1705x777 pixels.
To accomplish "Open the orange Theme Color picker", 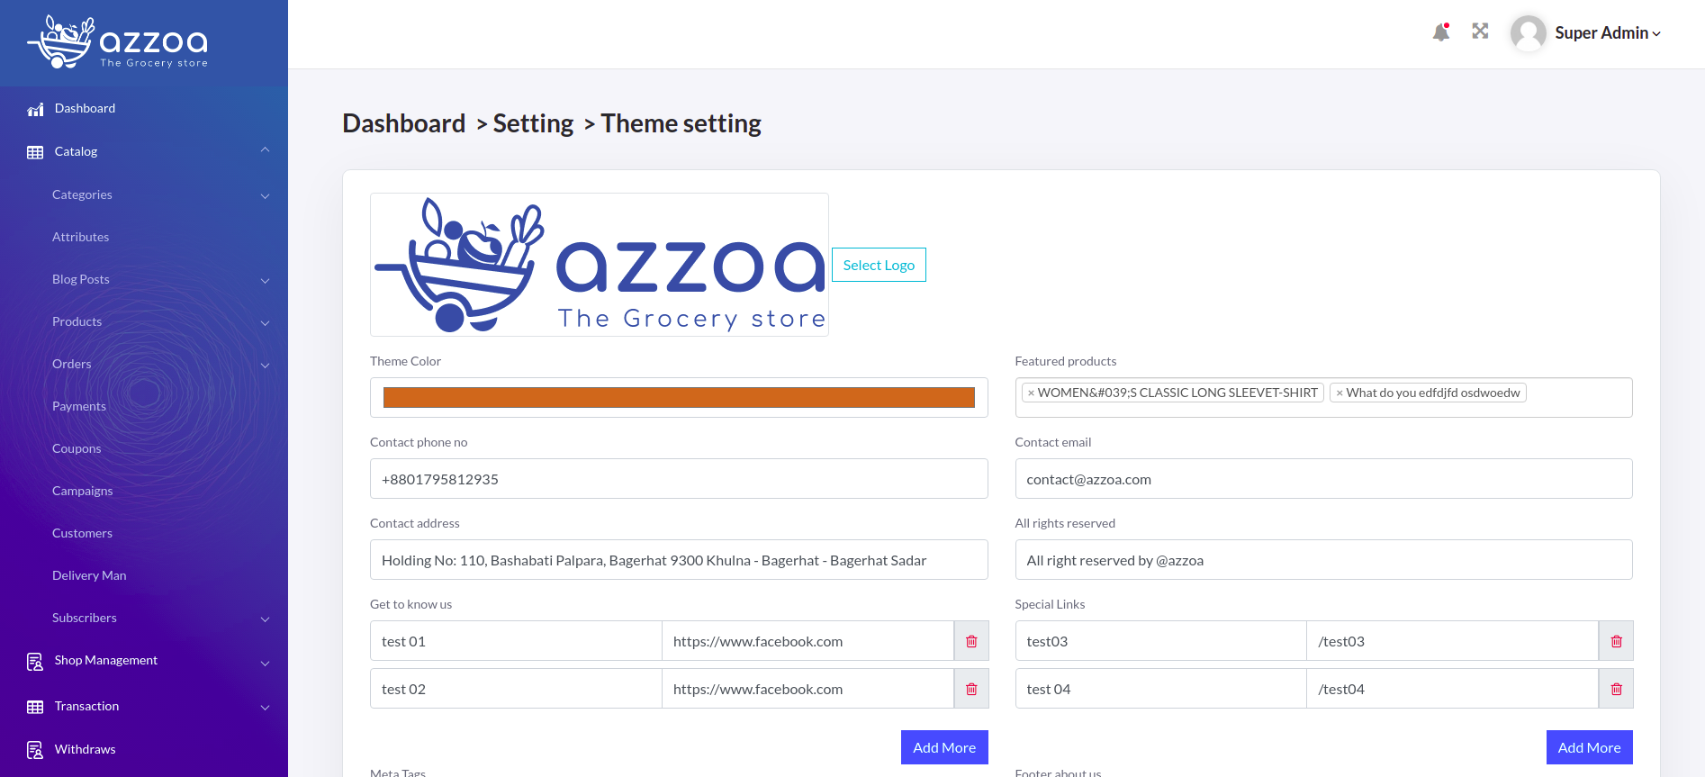I will tap(679, 397).
